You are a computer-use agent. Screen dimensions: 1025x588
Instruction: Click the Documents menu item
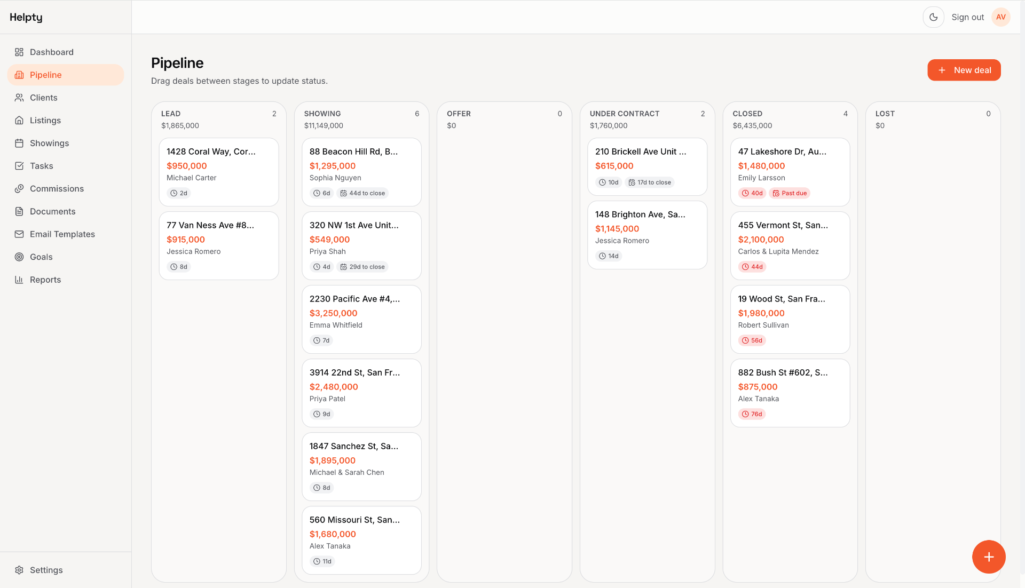[x=66, y=211]
